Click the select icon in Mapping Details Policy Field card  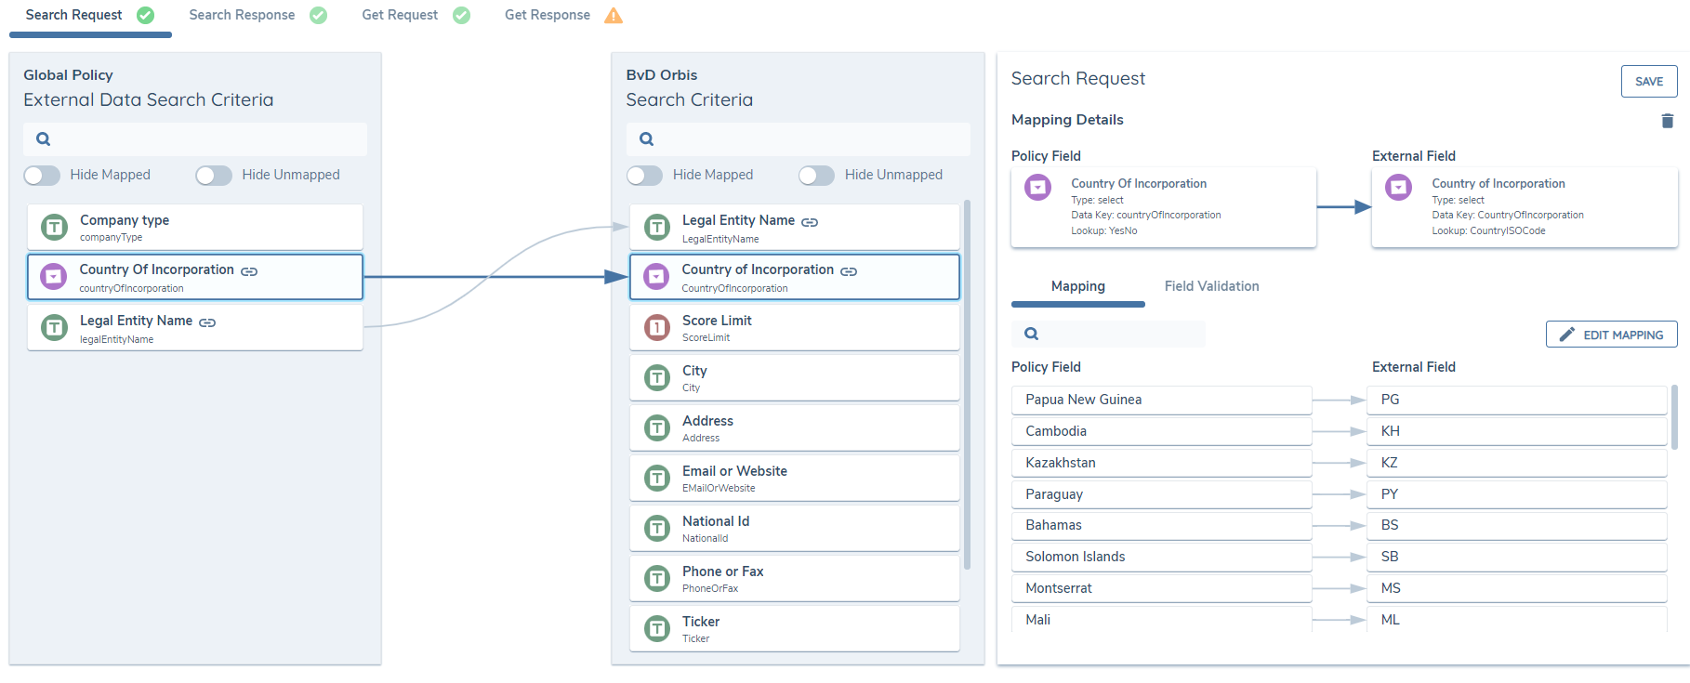(1037, 188)
